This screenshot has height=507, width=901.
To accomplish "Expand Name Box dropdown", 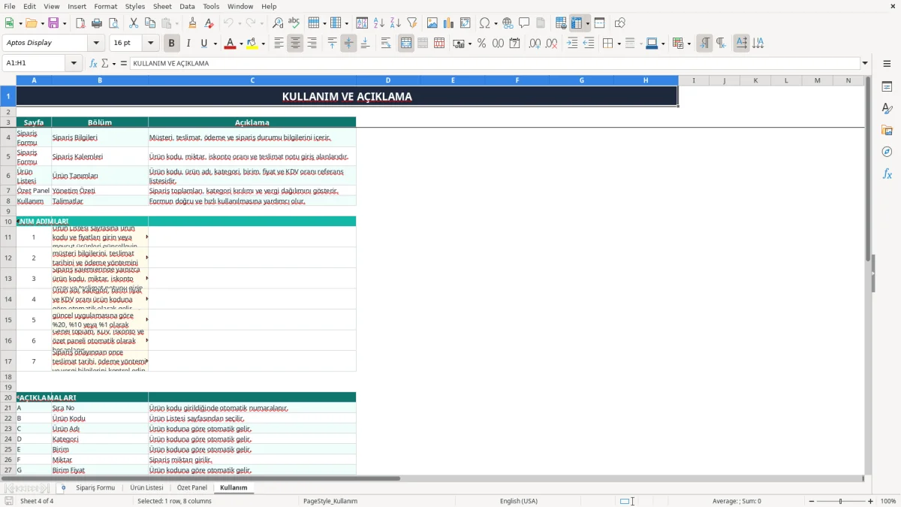I will pyautogui.click(x=74, y=64).
